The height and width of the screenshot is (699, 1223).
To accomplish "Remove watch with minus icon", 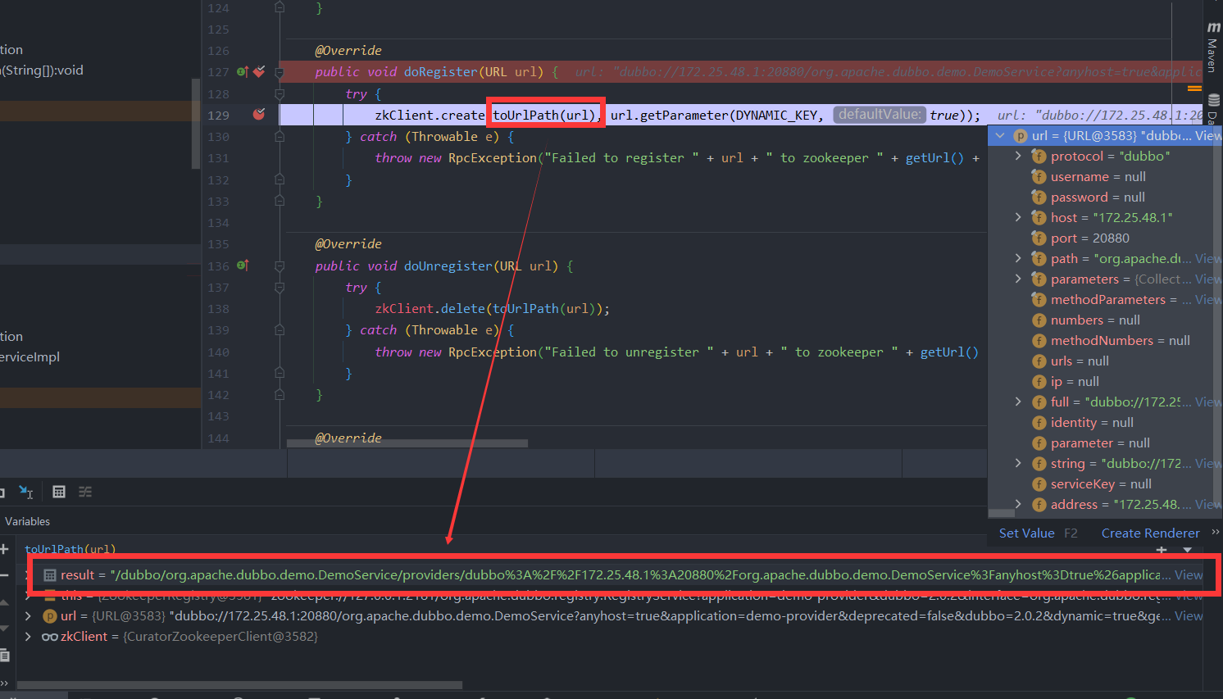I will pos(5,575).
